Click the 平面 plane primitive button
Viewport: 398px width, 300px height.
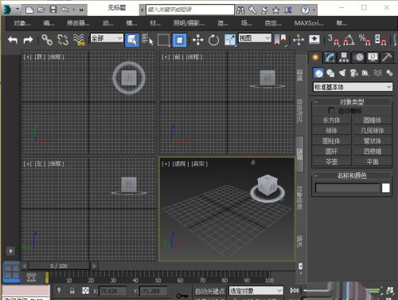pyautogui.click(x=373, y=162)
